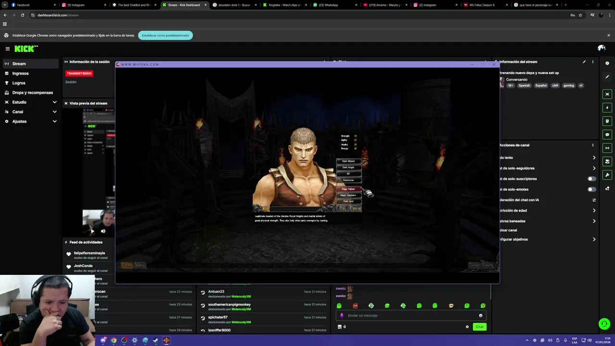Click Cancel in character creation dialog

(356, 209)
